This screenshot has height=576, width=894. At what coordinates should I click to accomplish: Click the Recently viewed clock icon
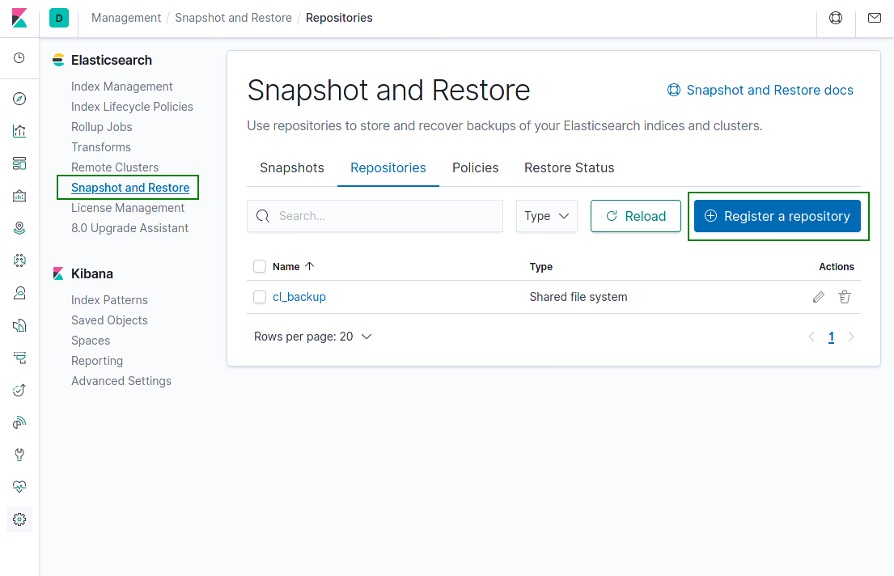tap(19, 59)
